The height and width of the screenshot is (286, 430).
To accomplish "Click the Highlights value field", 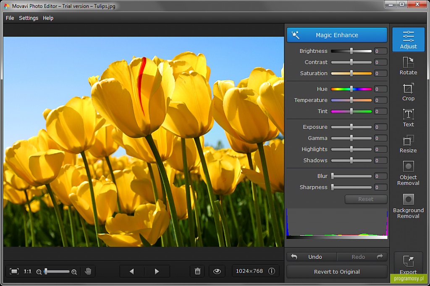I will [x=380, y=149].
